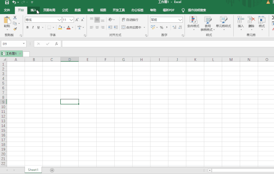Increase font size with the larger A
274x174 pixels.
click(77, 20)
